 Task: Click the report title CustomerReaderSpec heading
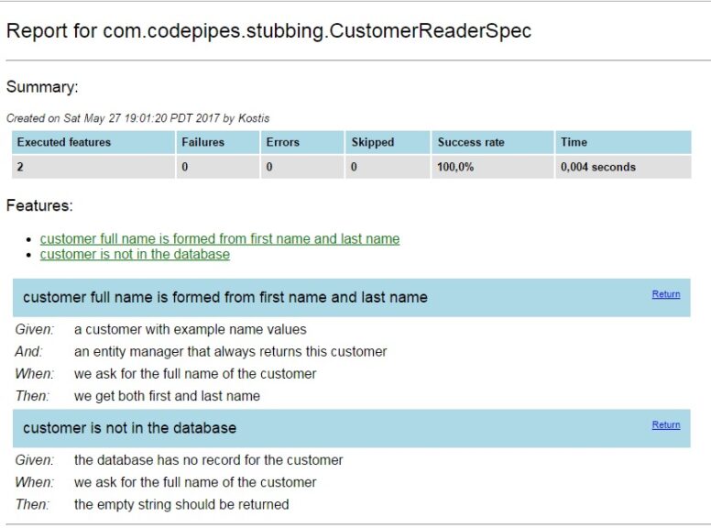click(x=268, y=31)
